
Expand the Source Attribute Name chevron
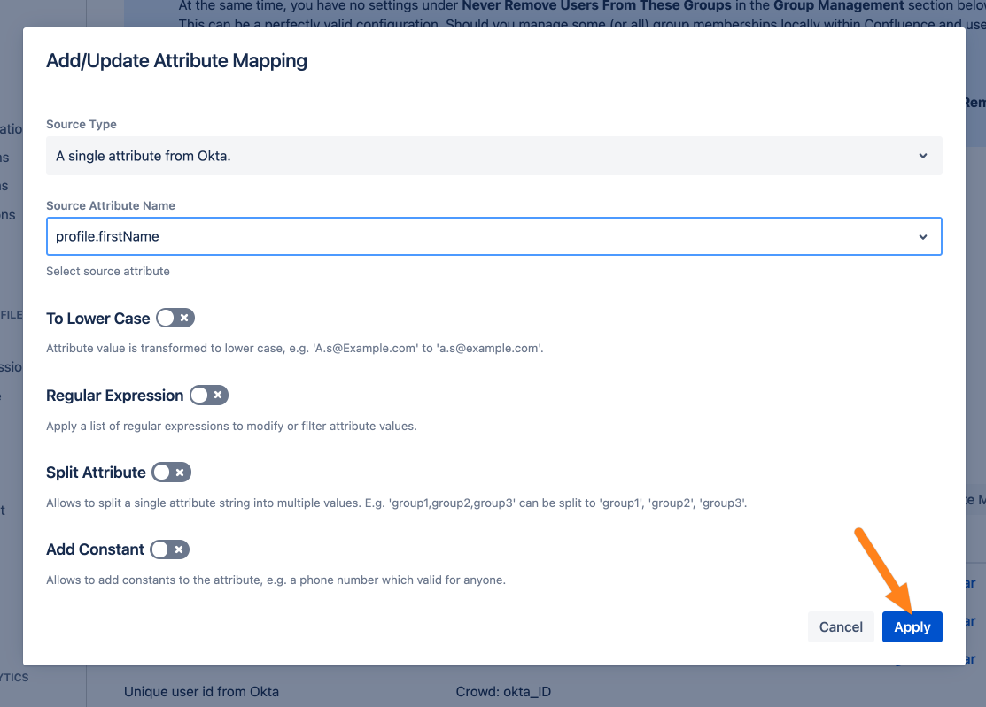tap(923, 237)
